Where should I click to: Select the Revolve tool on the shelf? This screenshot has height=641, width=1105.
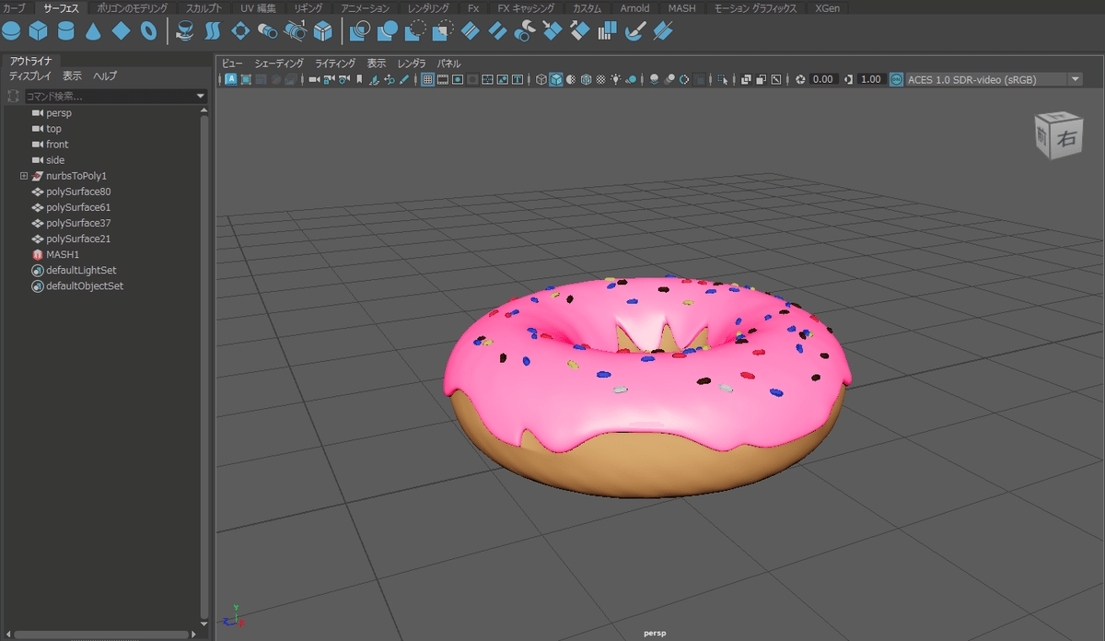(x=183, y=30)
